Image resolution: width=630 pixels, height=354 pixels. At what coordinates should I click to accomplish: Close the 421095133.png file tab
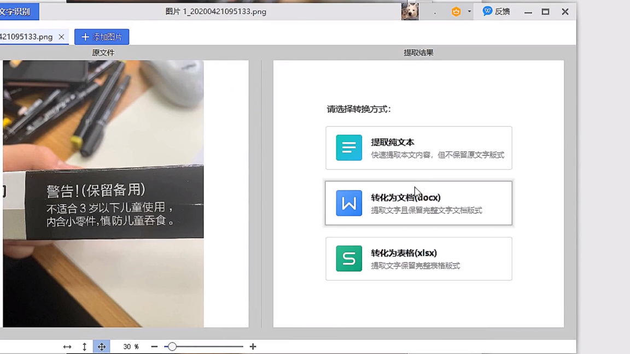pos(61,37)
